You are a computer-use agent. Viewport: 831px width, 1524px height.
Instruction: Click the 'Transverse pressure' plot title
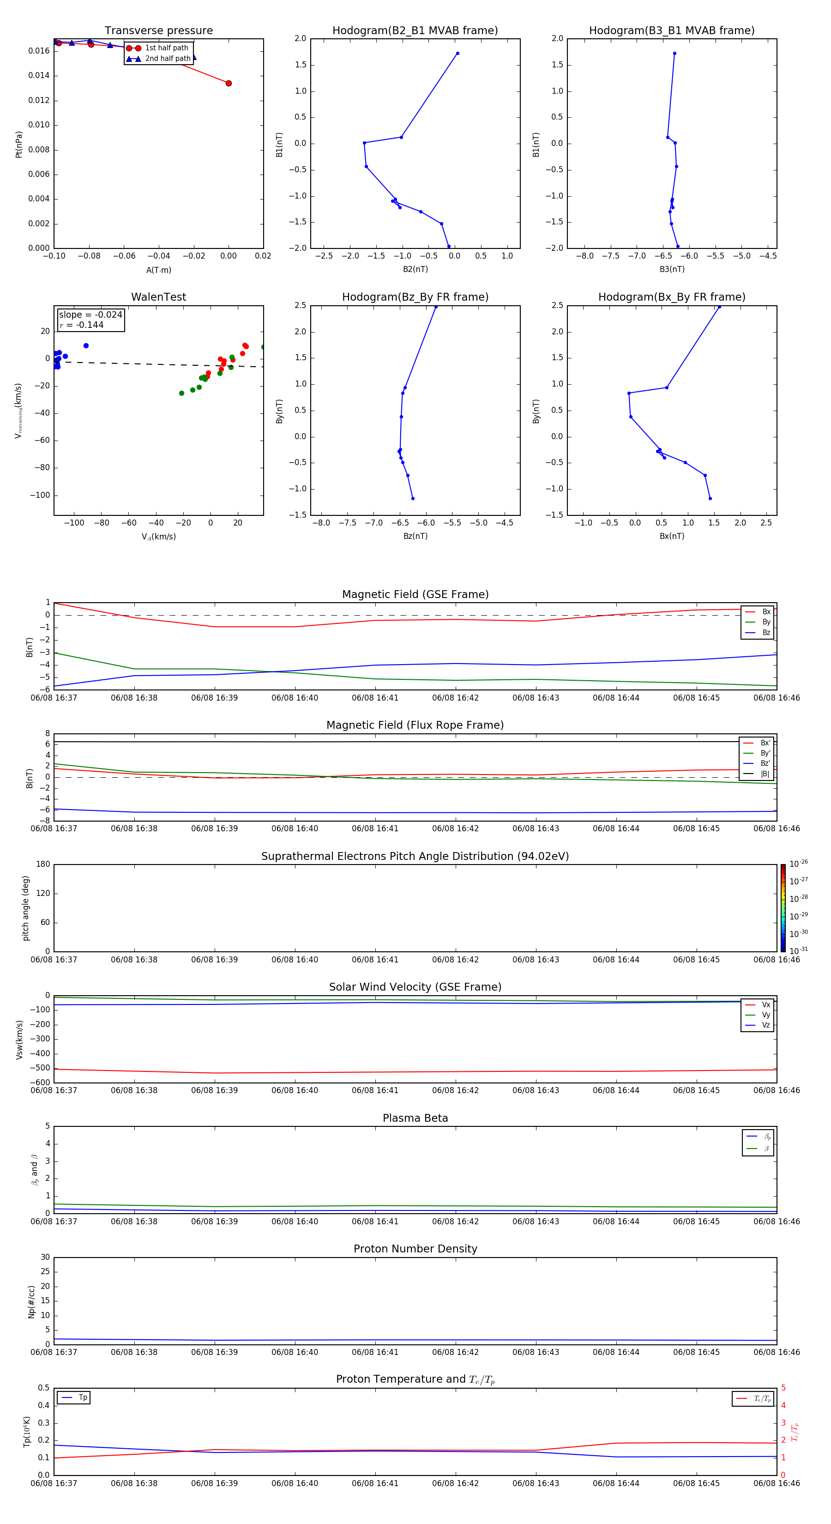click(x=158, y=31)
